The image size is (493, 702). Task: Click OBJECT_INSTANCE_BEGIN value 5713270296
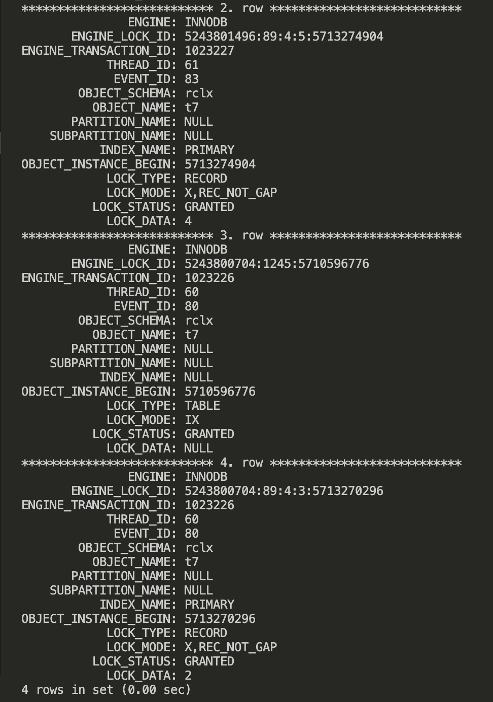220,619
